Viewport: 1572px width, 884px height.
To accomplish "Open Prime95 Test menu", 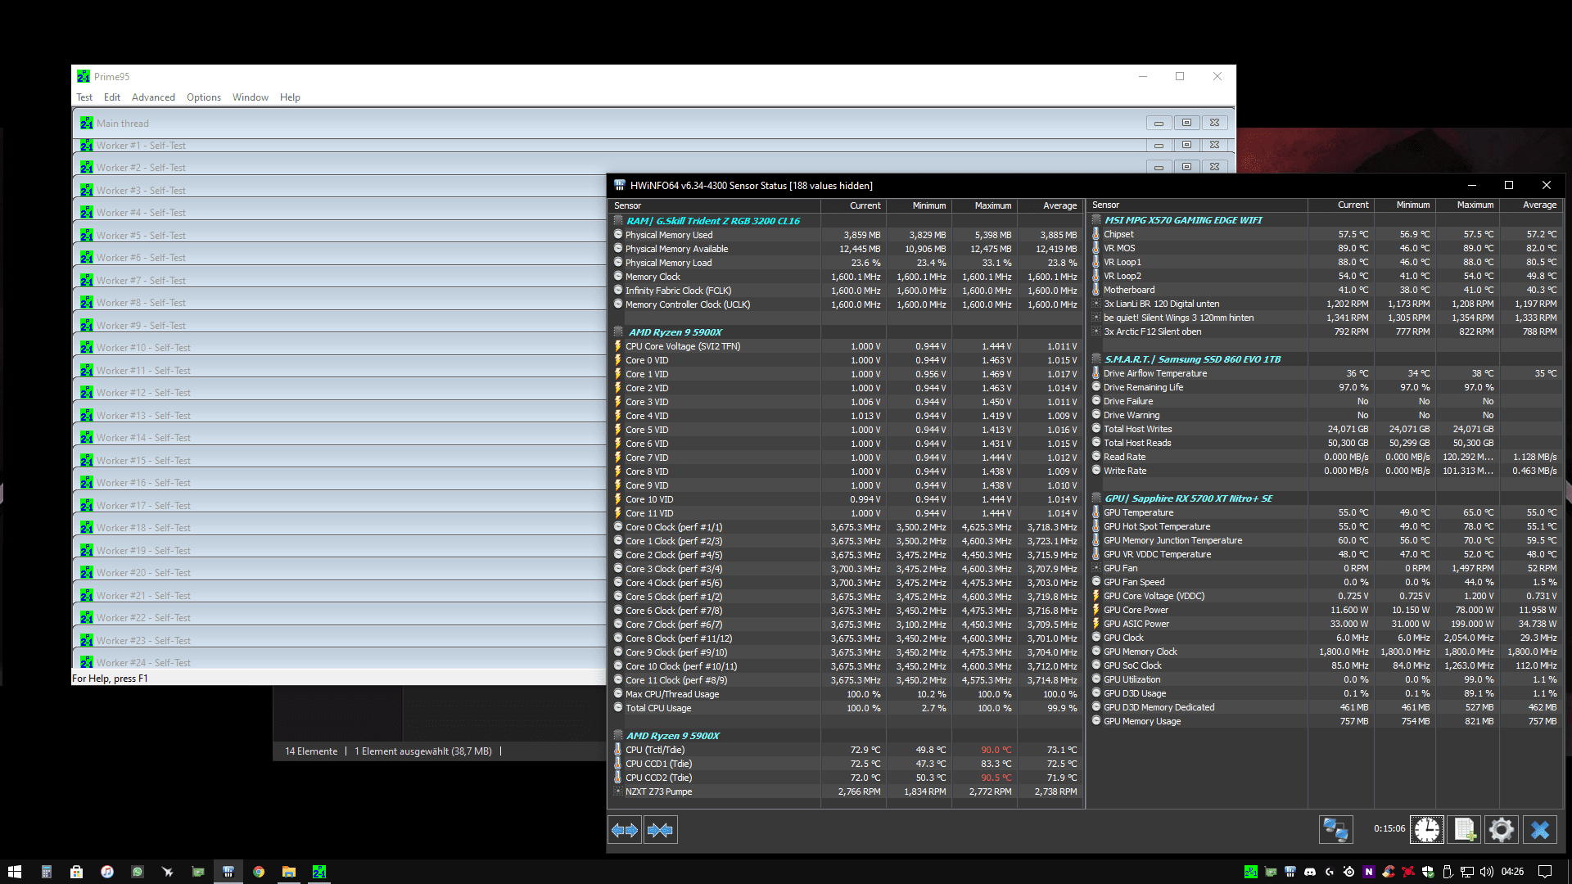I will (x=84, y=97).
